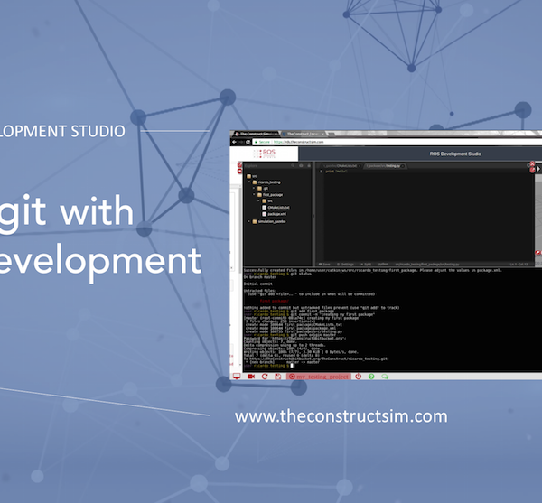Viewport: 542px width, 503px height.
Task: Click the browser reload icon
Action: click(x=248, y=142)
